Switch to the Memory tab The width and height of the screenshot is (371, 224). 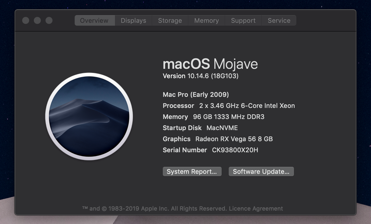pyautogui.click(x=206, y=20)
